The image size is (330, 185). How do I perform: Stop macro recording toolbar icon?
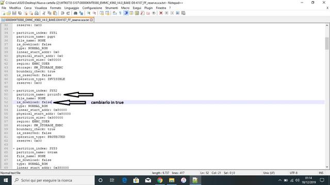point(167,13)
